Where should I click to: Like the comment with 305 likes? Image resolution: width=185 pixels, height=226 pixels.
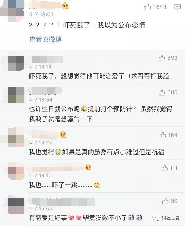162,92
